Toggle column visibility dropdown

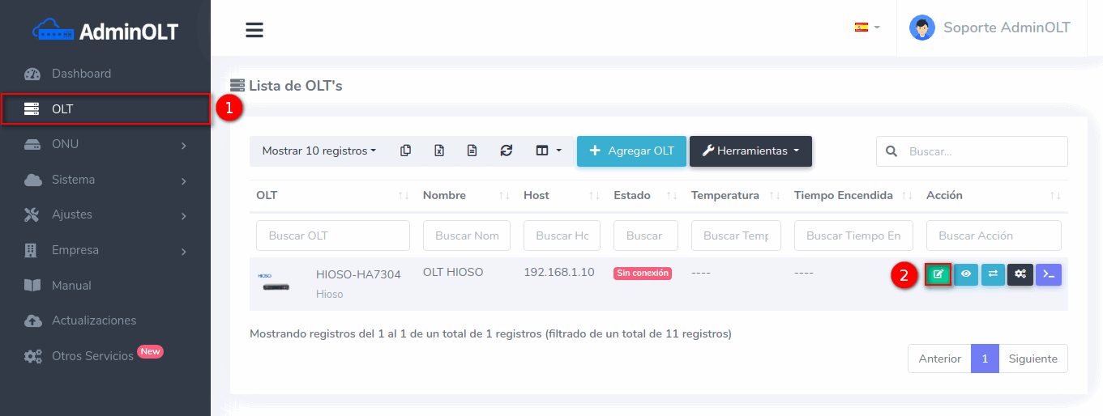(548, 151)
